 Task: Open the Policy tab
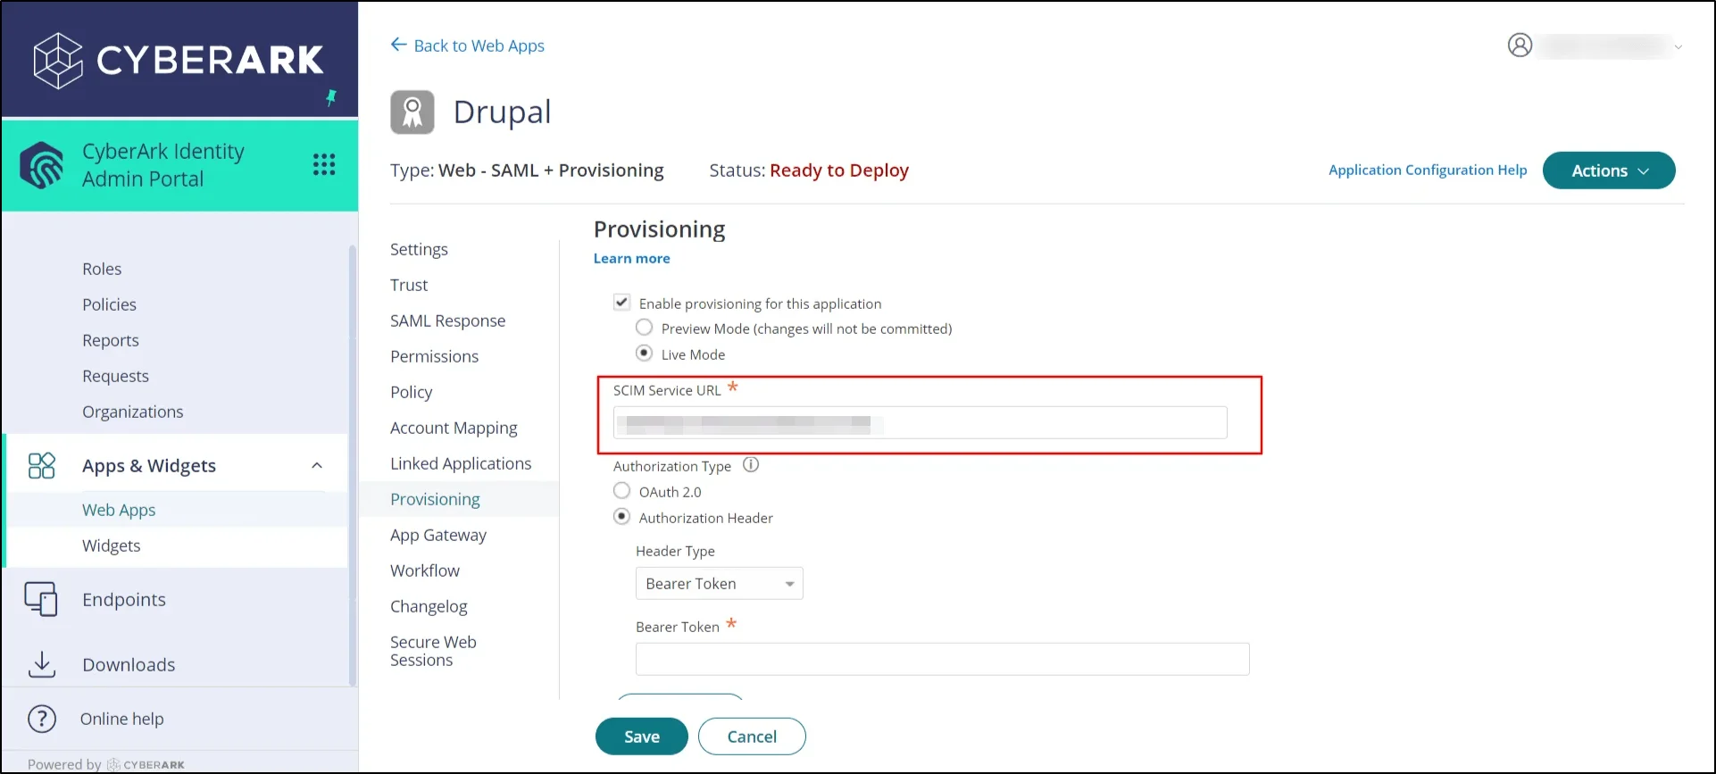(x=411, y=392)
